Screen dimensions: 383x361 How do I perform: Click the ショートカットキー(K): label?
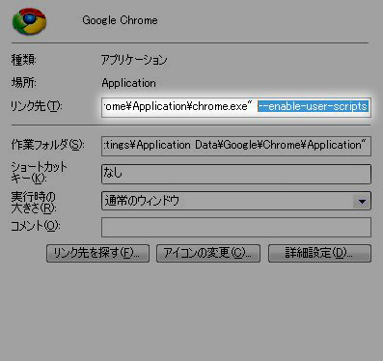coord(39,173)
